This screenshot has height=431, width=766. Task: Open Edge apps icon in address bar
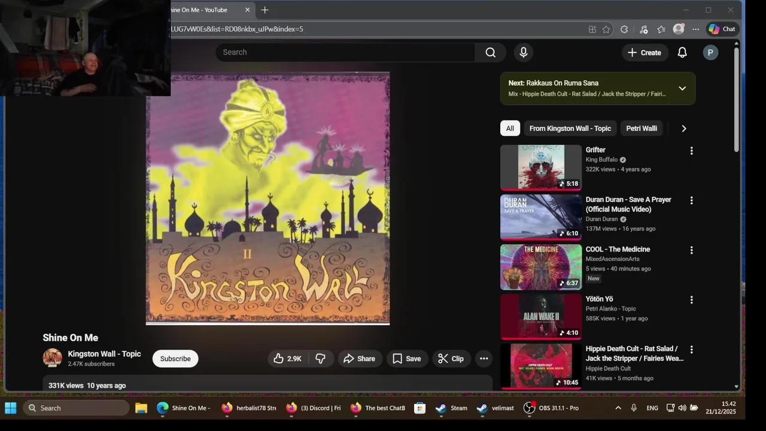point(592,29)
